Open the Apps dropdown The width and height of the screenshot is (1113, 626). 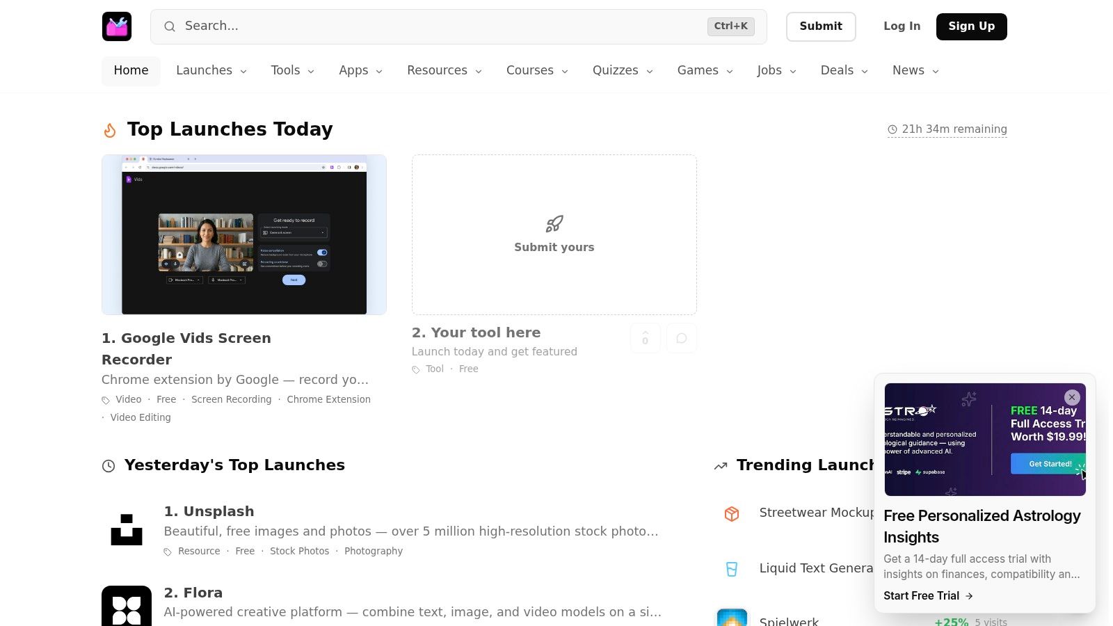[361, 71]
